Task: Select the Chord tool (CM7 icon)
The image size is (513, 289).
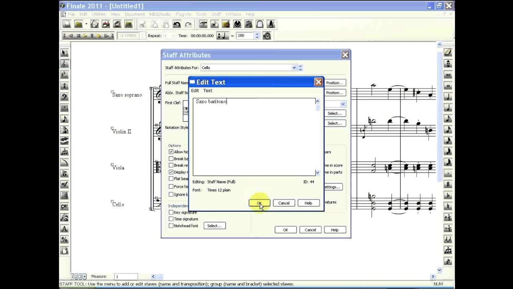Action: click(x=64, y=207)
